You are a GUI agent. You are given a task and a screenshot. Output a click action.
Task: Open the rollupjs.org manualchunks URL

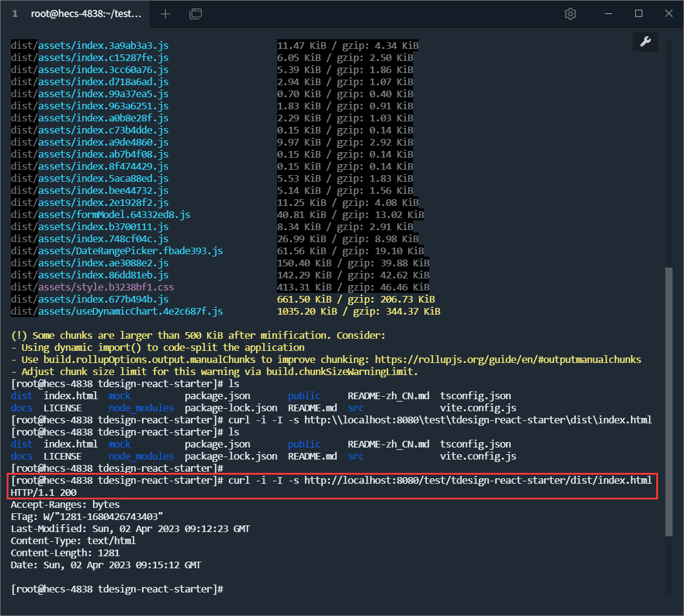tap(508, 359)
